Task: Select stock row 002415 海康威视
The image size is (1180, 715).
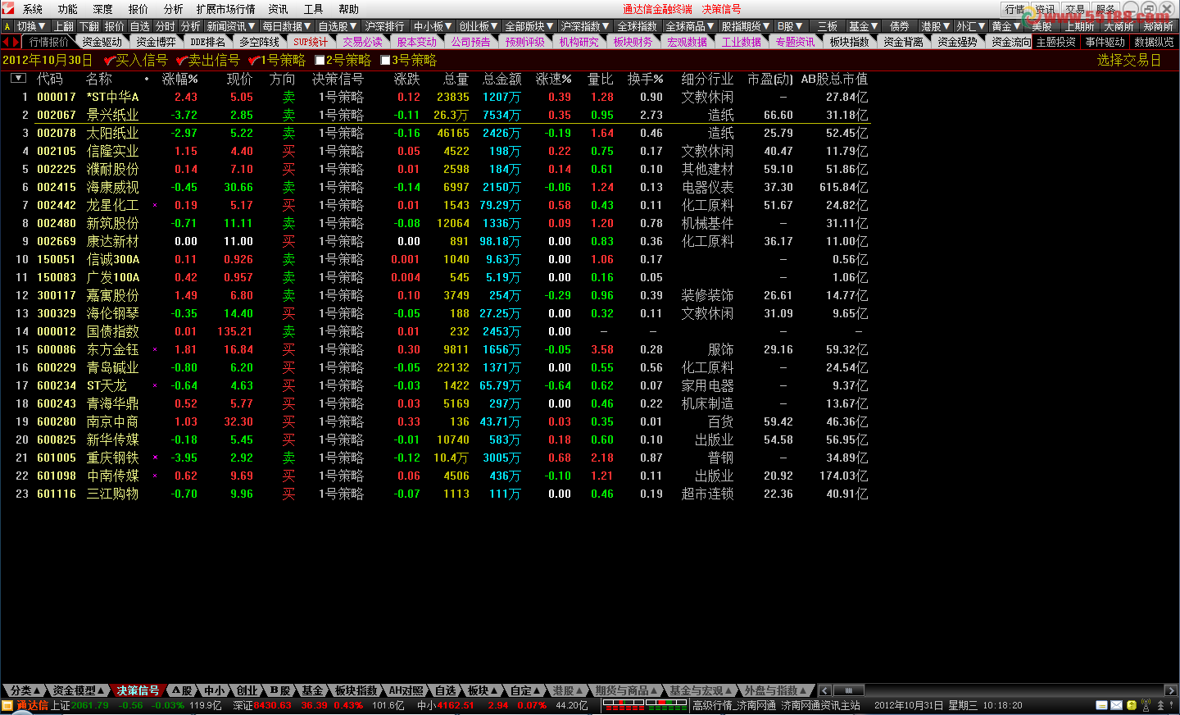Action: coord(434,187)
